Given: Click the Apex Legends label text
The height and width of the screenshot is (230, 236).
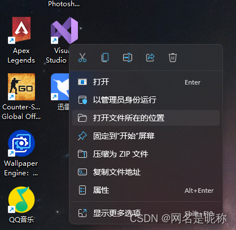Looking at the screenshot, I should [x=21, y=55].
